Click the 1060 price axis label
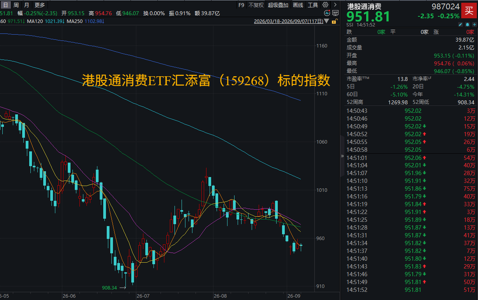The image size is (478, 300). 322,142
